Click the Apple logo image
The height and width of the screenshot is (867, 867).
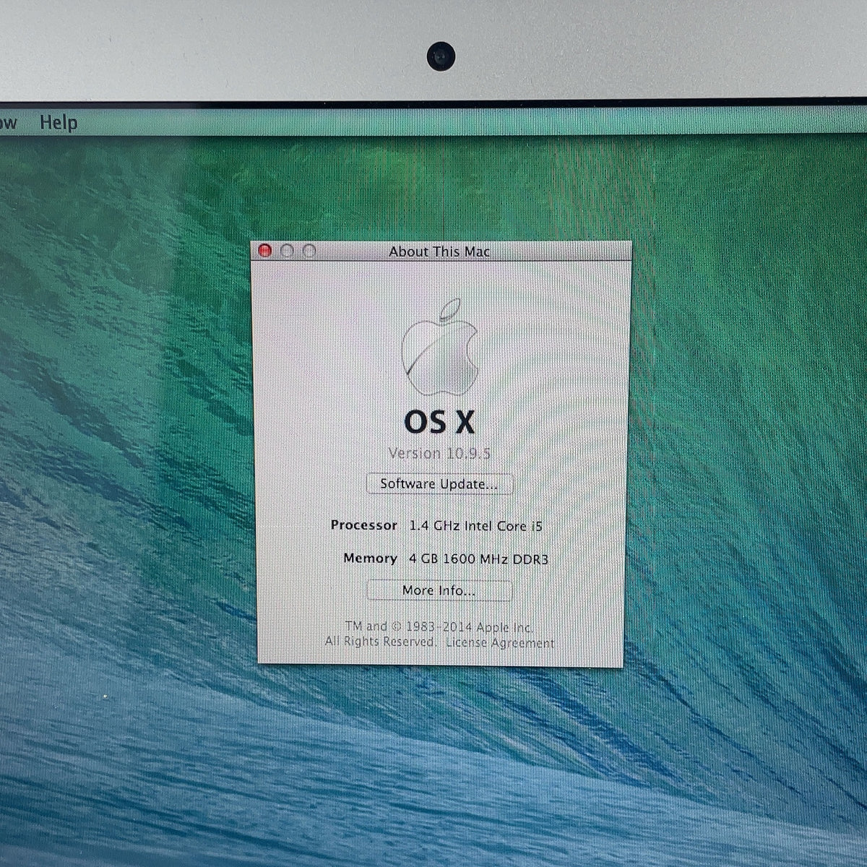point(439,347)
